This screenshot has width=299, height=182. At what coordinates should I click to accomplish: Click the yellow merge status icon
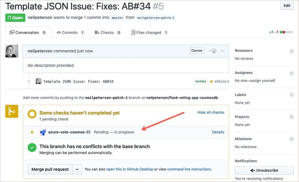(12, 111)
